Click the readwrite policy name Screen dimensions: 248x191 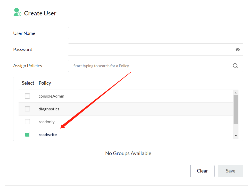click(x=48, y=135)
